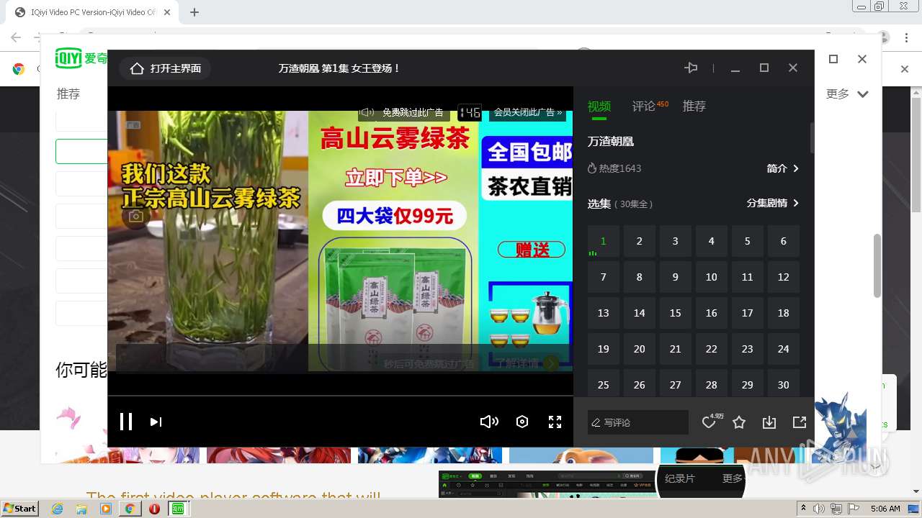922x518 pixels.
Task: Take a screenshot with the camera icon
Action: pos(136,216)
